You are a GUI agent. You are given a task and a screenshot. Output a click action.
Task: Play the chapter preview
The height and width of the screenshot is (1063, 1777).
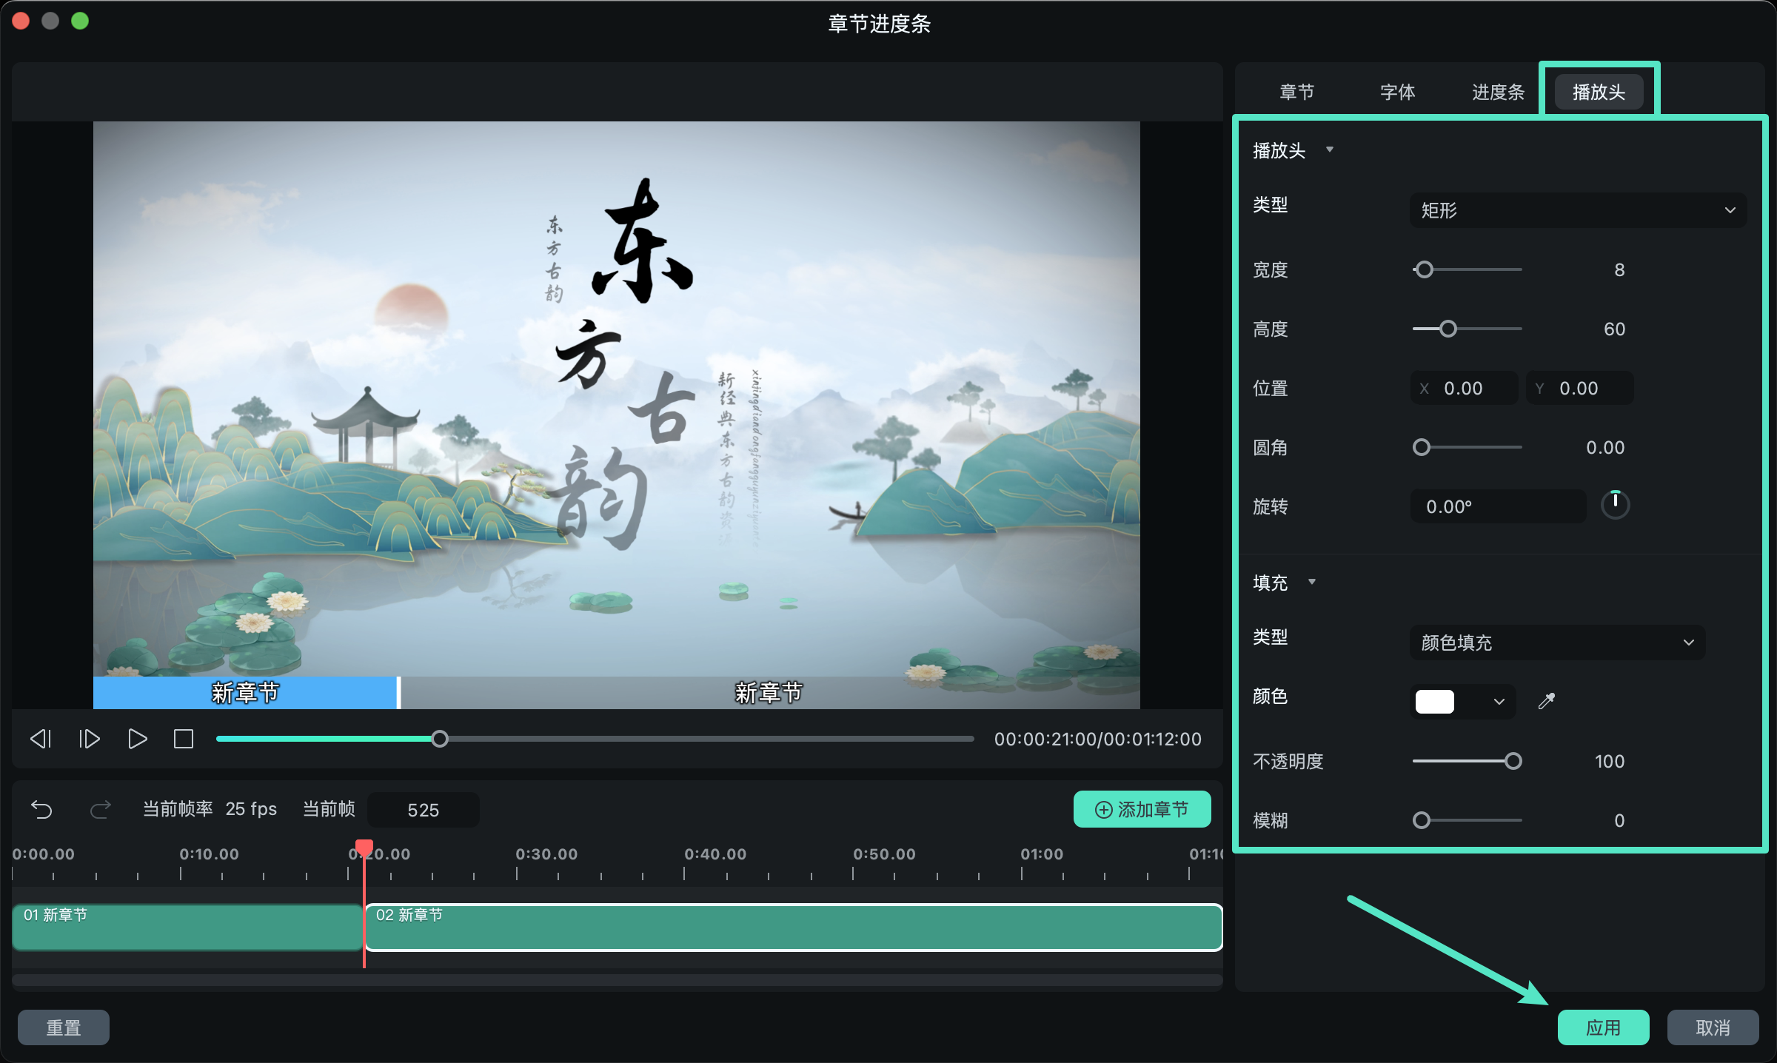[137, 739]
